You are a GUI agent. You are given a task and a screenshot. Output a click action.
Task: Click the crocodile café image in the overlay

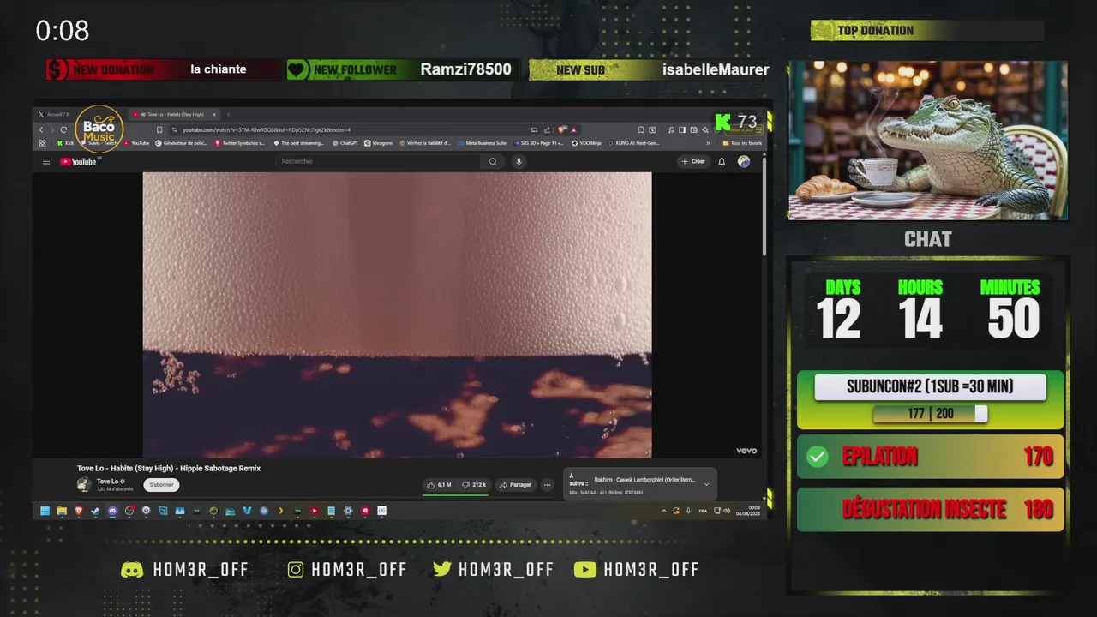coord(927,141)
